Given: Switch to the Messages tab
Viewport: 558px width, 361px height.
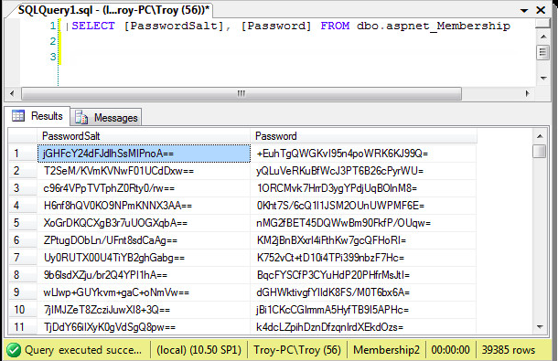Looking at the screenshot, I should pyautogui.click(x=106, y=117).
